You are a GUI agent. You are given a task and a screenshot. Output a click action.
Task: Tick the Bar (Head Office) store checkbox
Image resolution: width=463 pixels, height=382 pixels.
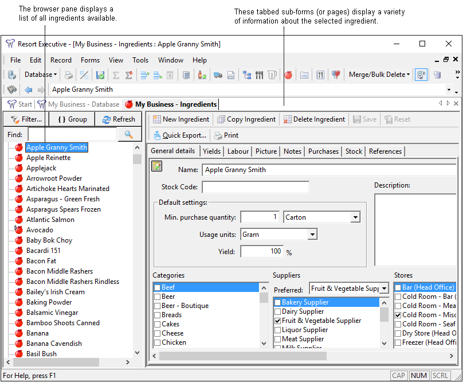coord(398,287)
